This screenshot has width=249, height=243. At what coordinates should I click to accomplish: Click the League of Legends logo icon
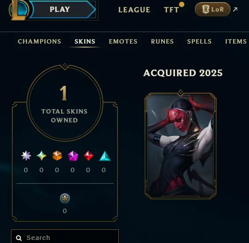(x=19, y=10)
